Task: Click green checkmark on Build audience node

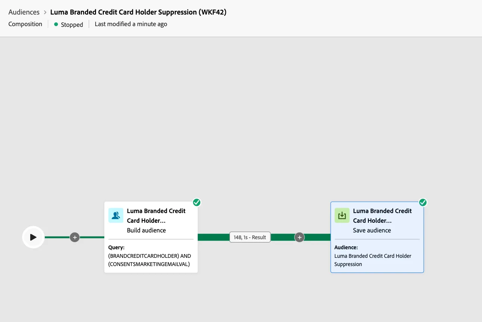Action: (x=197, y=202)
